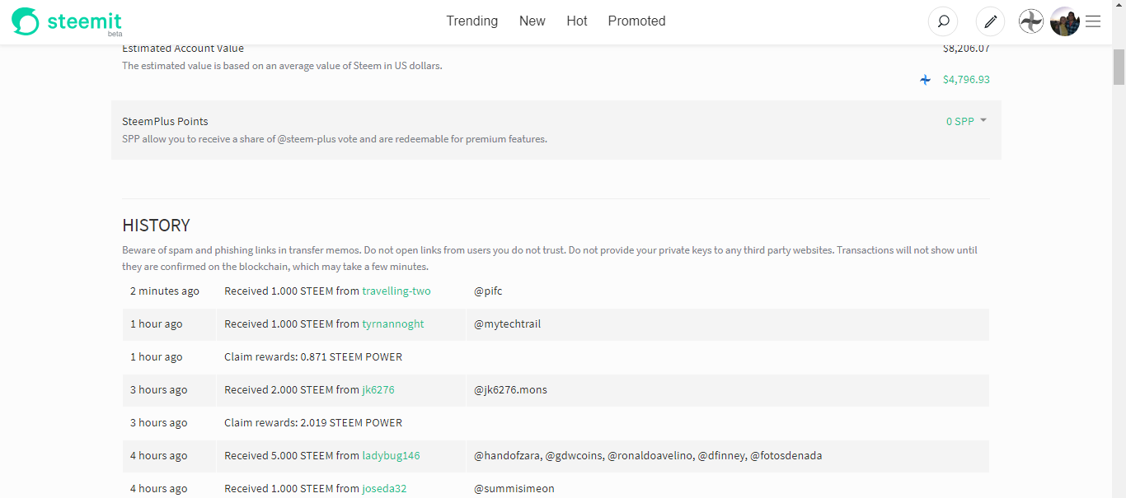Click the user profile avatar picture

point(1065,21)
